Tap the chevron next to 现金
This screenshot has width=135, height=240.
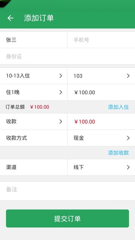click(x=128, y=138)
